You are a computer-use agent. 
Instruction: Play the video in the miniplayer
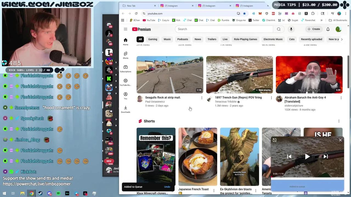tap(307, 157)
